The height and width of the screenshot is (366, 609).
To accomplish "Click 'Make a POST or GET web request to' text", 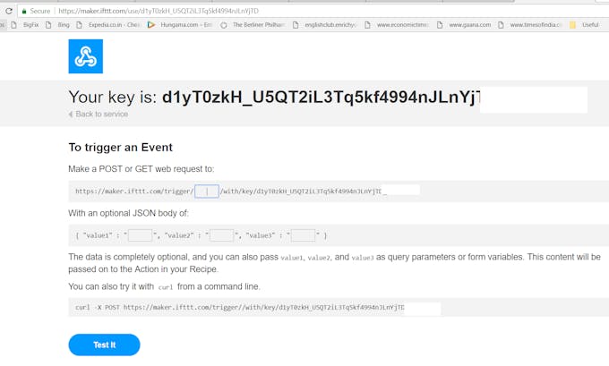I will point(142,169).
